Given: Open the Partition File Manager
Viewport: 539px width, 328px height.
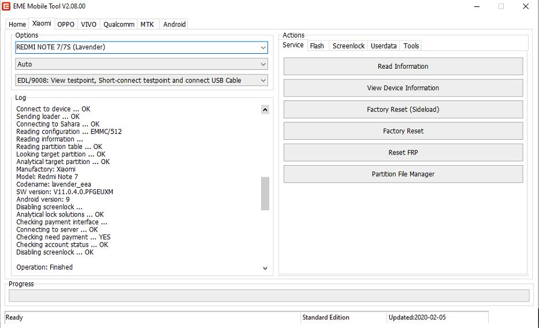Looking at the screenshot, I should 403,174.
